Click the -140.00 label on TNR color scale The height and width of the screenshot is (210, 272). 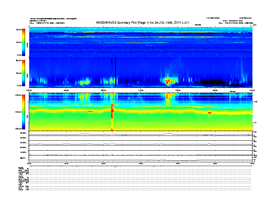18,112
